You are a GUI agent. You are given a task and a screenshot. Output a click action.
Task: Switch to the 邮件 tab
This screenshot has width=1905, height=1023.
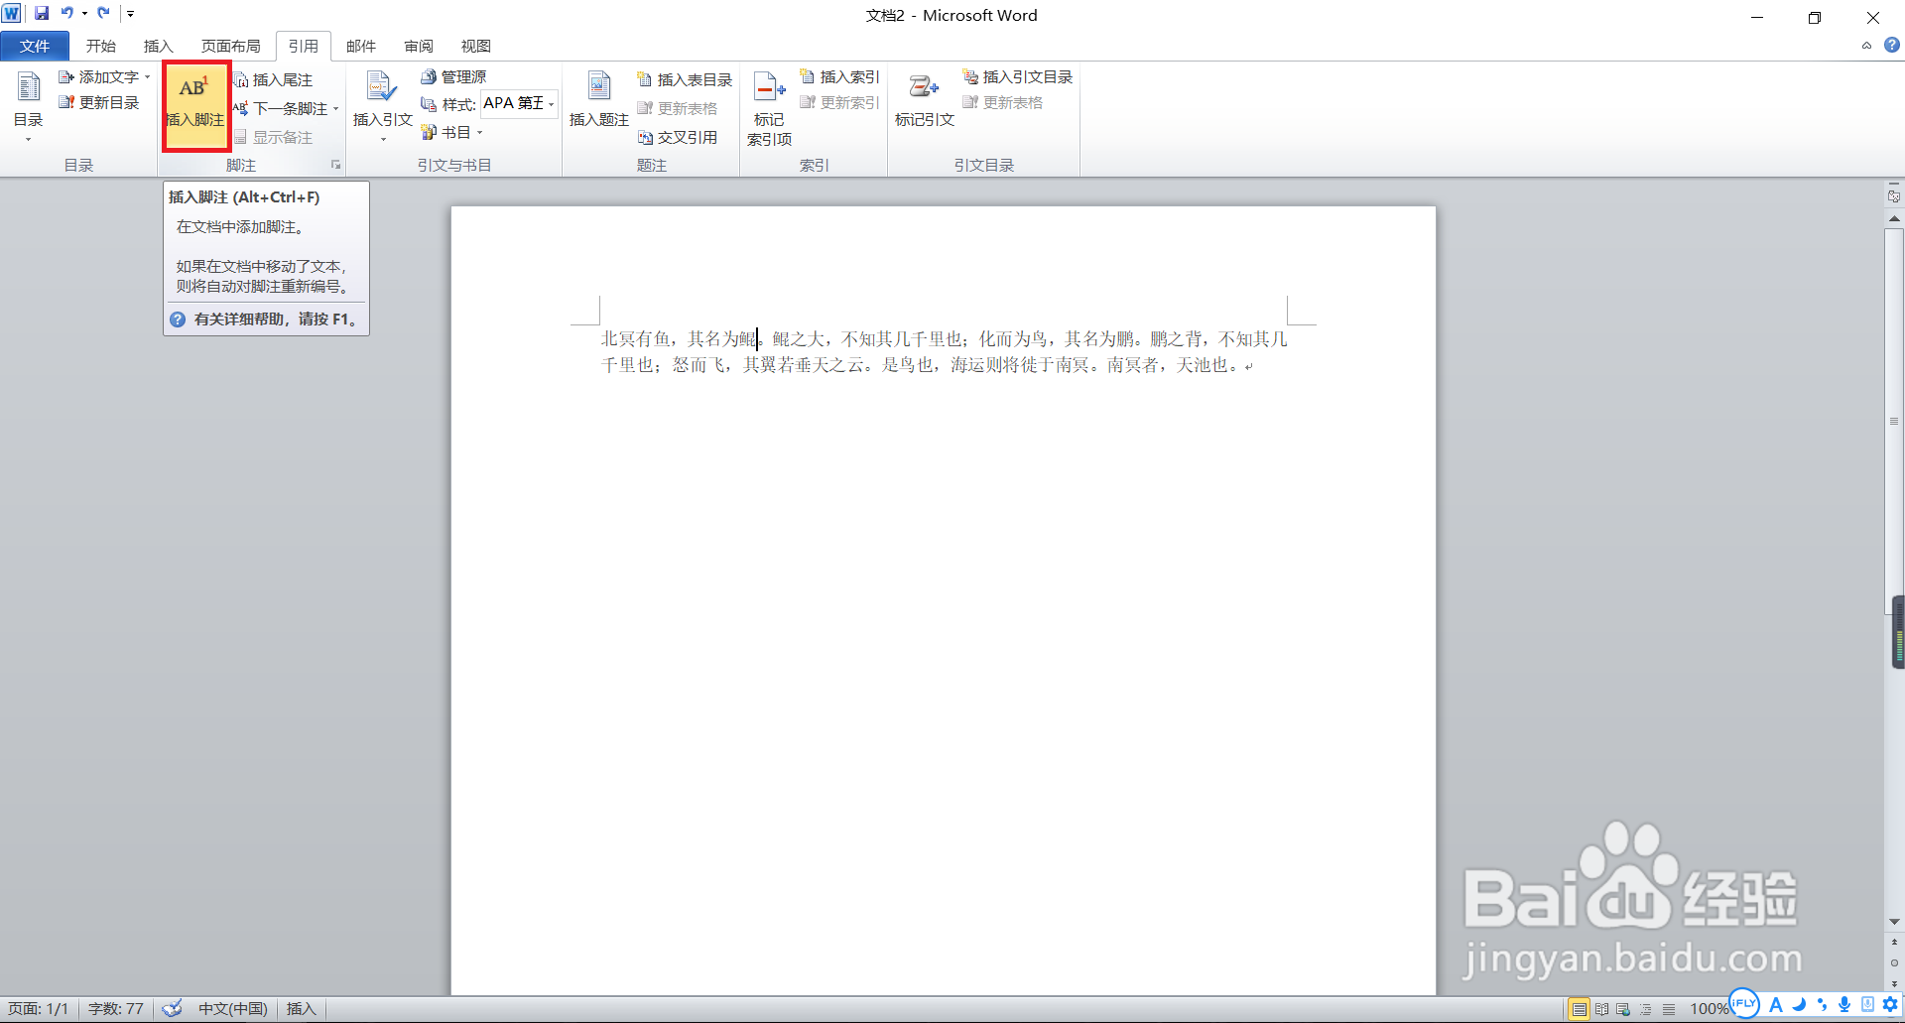click(x=361, y=46)
